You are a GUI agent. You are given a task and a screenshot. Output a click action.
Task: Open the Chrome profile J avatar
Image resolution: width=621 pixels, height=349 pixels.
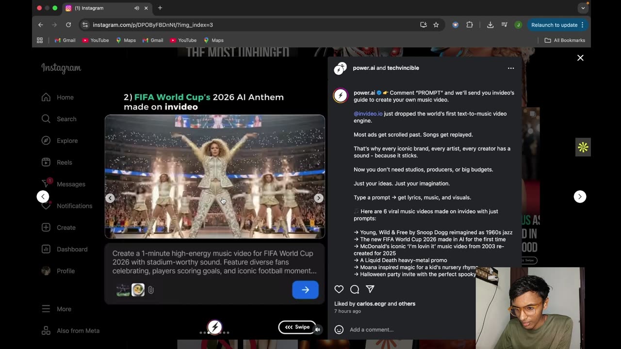518,25
